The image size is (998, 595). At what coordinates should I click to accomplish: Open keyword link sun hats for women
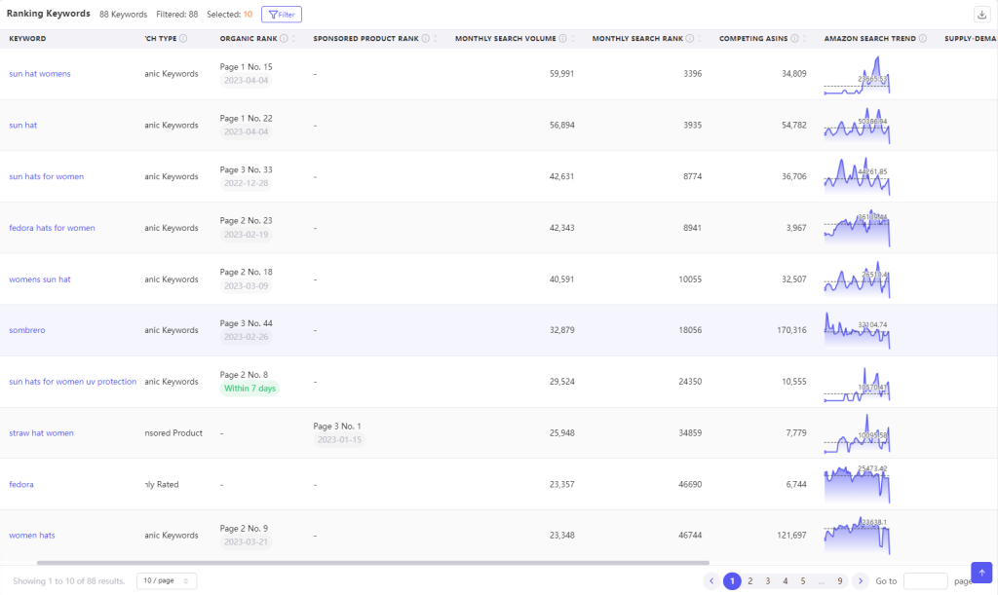(x=47, y=176)
